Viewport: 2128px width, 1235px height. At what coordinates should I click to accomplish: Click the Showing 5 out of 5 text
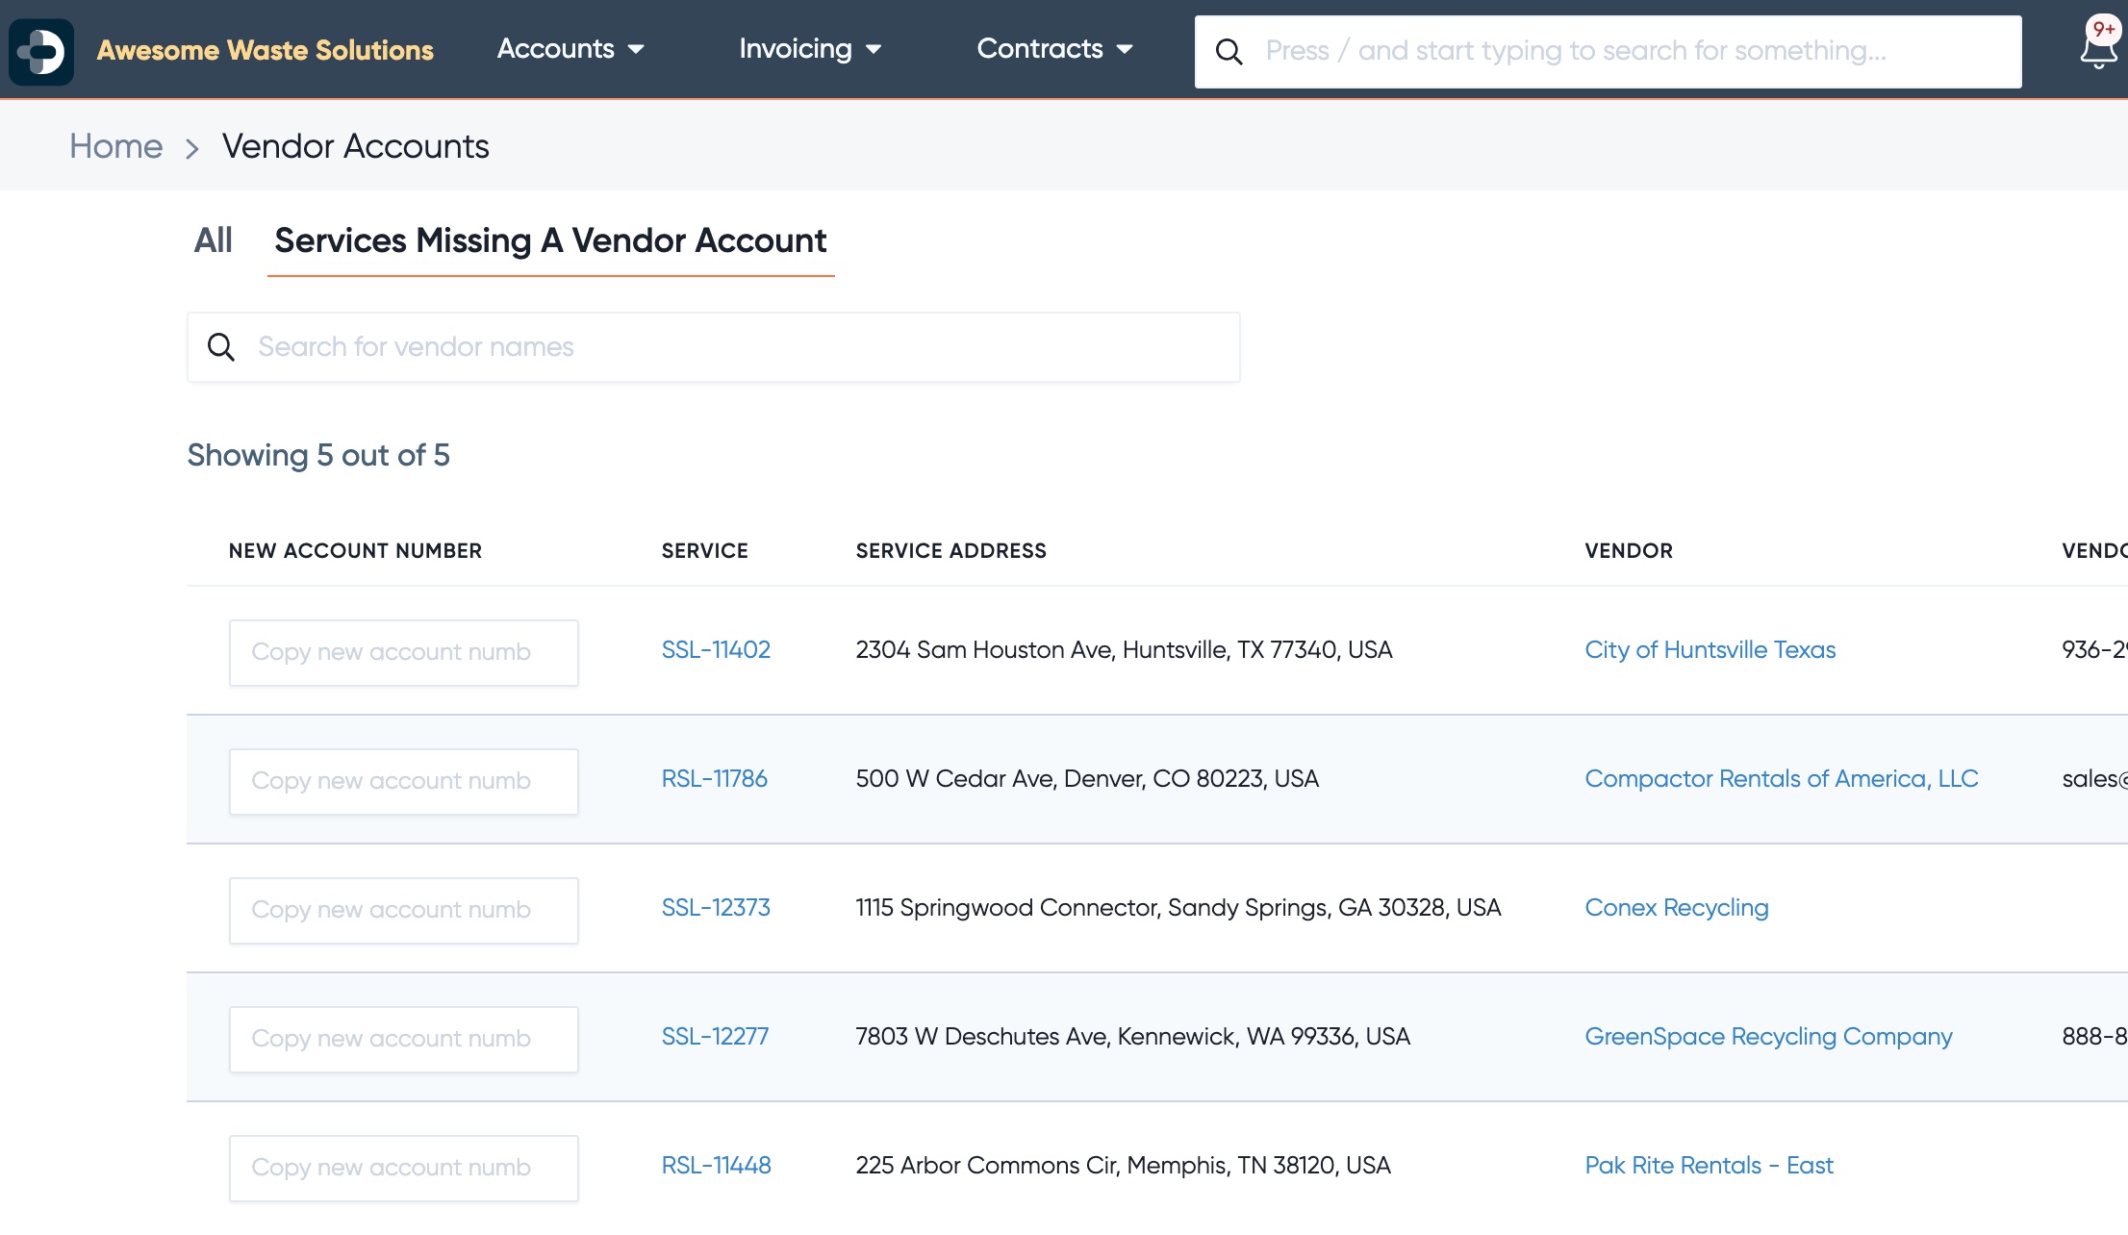click(318, 455)
